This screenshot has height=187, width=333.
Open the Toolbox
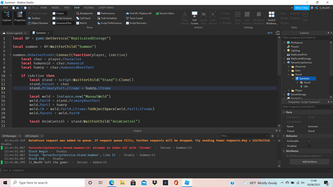click(x=34, y=18)
